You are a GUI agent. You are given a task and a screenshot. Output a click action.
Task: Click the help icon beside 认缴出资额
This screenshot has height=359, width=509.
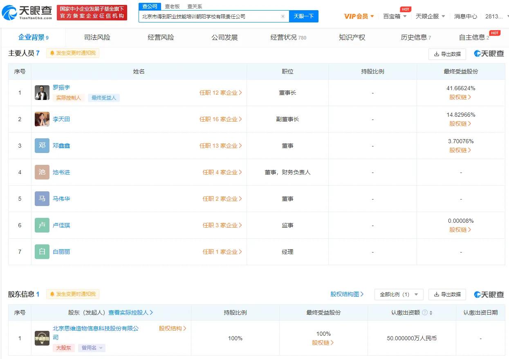click(x=425, y=312)
